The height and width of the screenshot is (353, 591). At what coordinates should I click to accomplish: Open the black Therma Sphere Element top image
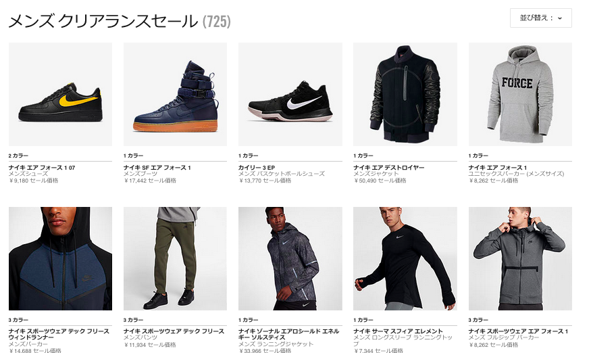point(405,258)
